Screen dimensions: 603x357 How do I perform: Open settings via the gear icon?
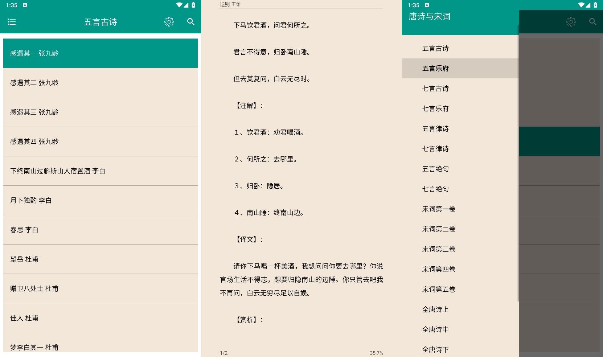pos(169,22)
